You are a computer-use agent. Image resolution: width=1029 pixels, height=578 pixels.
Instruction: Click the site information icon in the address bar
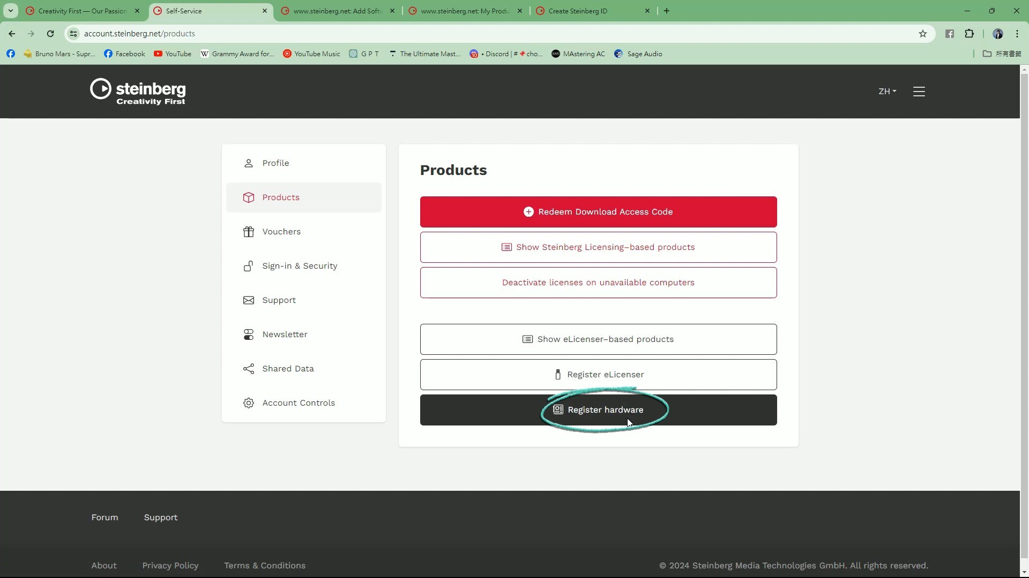pyautogui.click(x=73, y=34)
